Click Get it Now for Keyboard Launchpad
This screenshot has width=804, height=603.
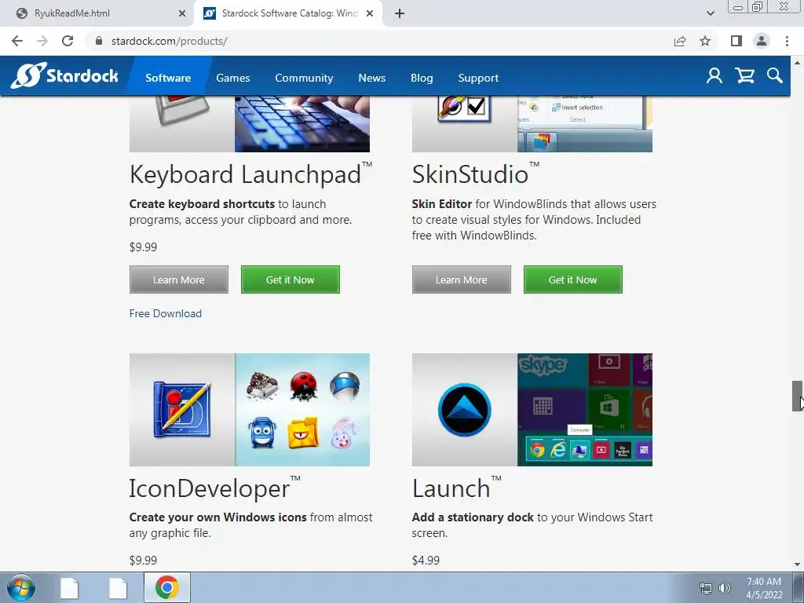click(291, 280)
